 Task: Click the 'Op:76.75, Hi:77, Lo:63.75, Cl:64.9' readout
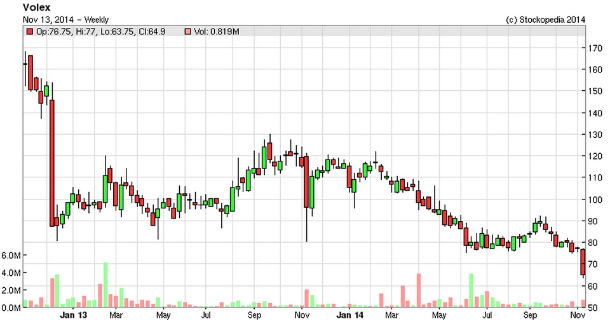[101, 32]
